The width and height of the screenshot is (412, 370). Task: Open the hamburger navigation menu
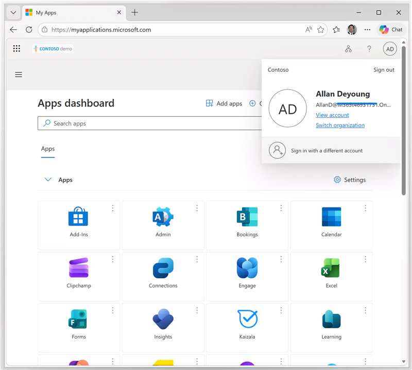[x=19, y=75]
